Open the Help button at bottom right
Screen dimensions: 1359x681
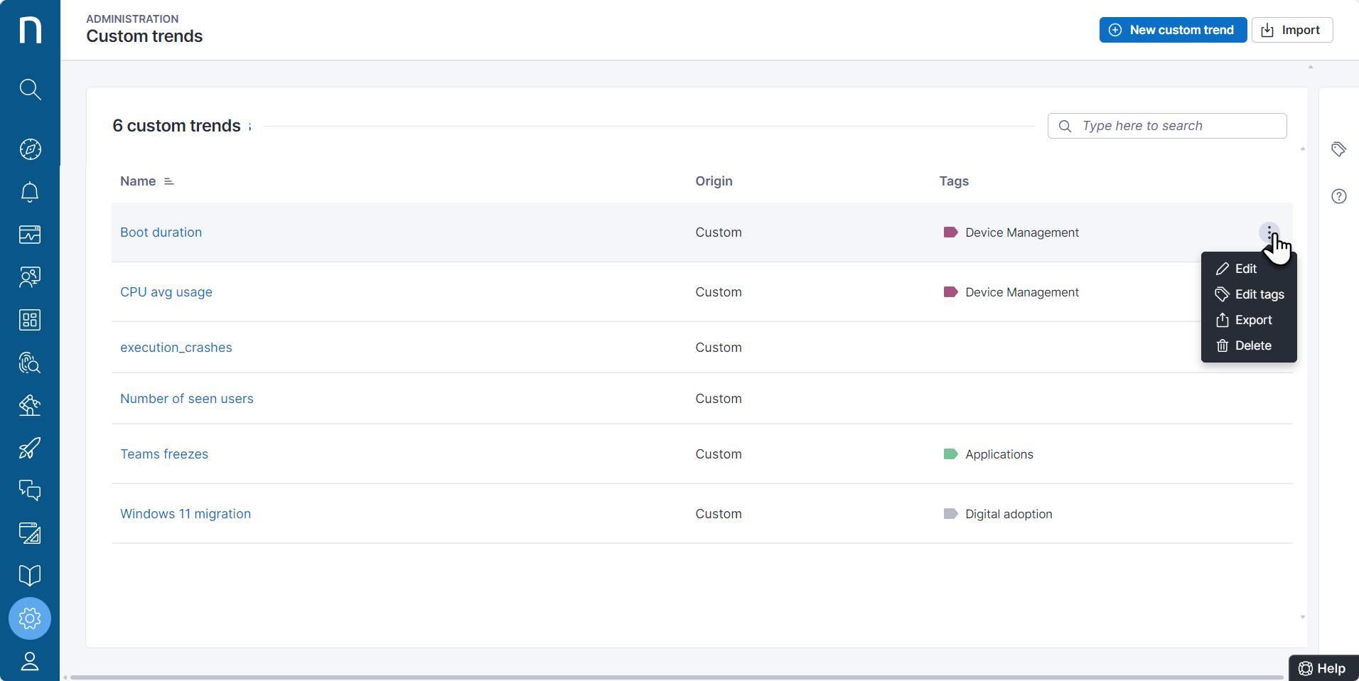1323,668
